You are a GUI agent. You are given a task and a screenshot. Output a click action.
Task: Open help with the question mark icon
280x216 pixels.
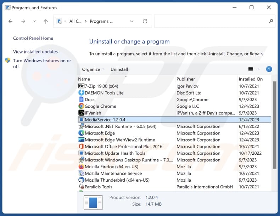pyautogui.click(x=269, y=69)
